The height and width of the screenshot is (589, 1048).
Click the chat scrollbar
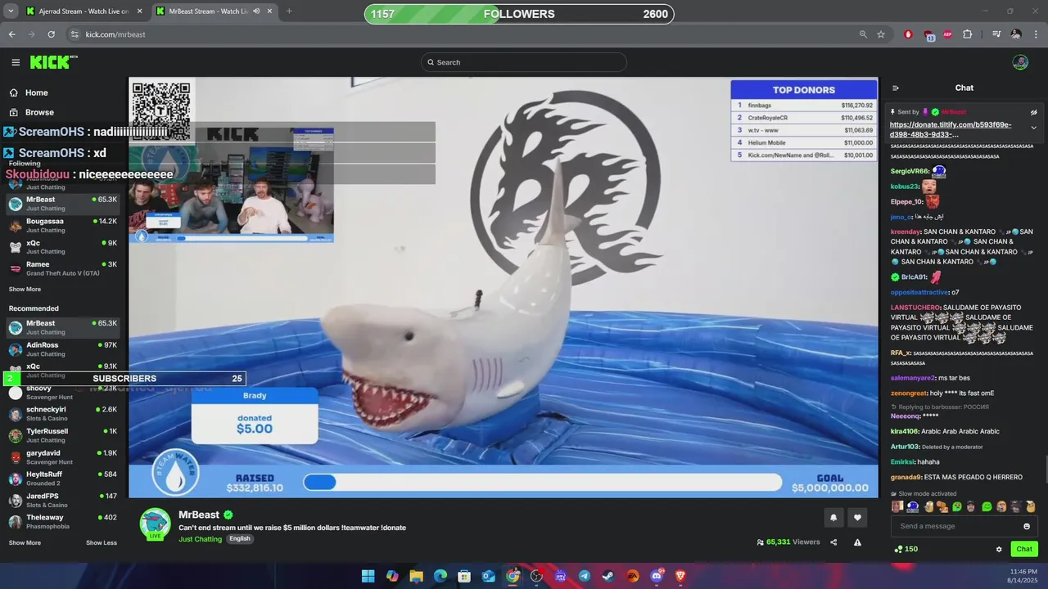[x=1045, y=470]
